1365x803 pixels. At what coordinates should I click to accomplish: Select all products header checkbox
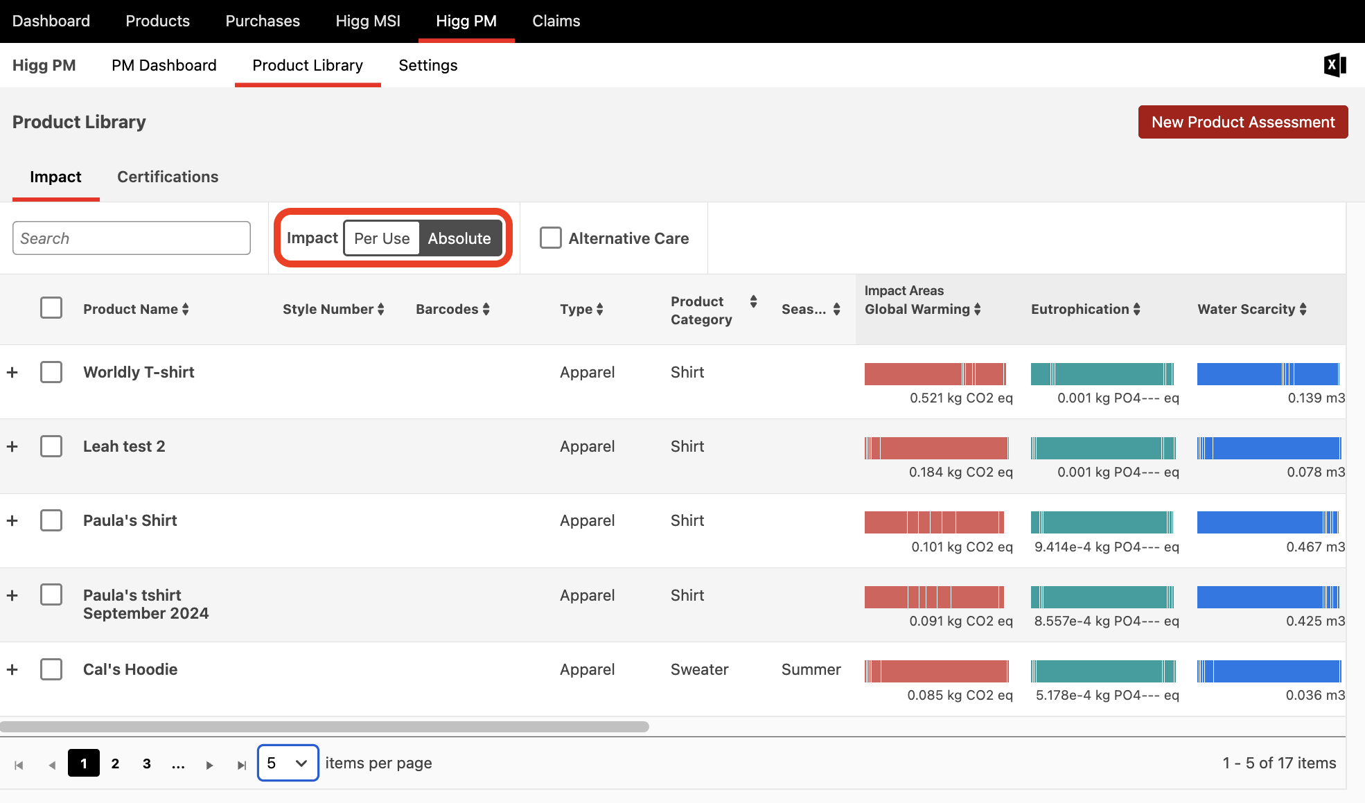click(51, 308)
